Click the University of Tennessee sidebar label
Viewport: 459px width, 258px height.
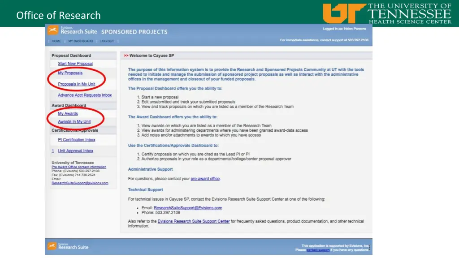tap(73, 163)
